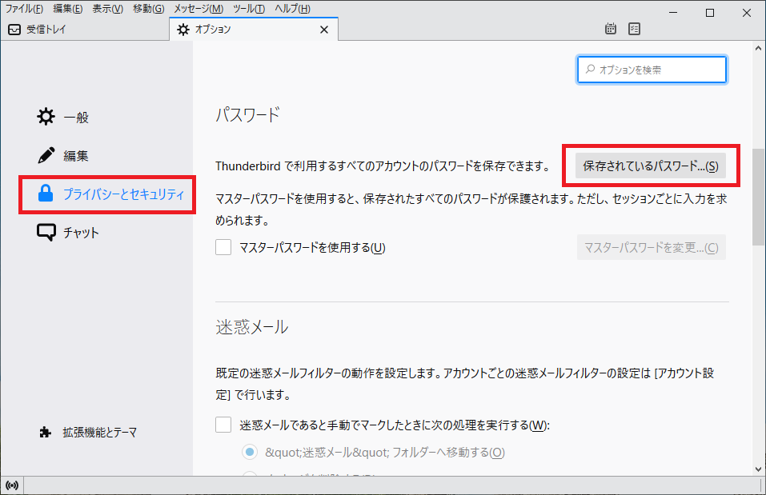Enable マスターパスワードを使用する checkbox
Viewport: 766px width, 495px height.
coord(223,247)
